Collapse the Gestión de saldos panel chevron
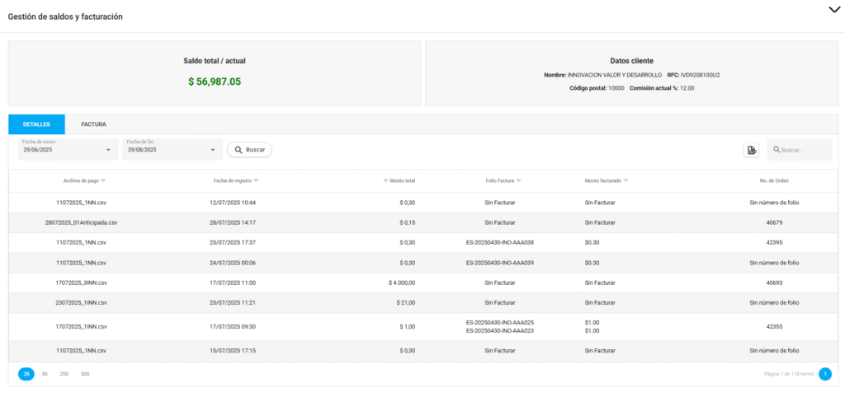Screen dimensions: 845x406 [x=833, y=9]
